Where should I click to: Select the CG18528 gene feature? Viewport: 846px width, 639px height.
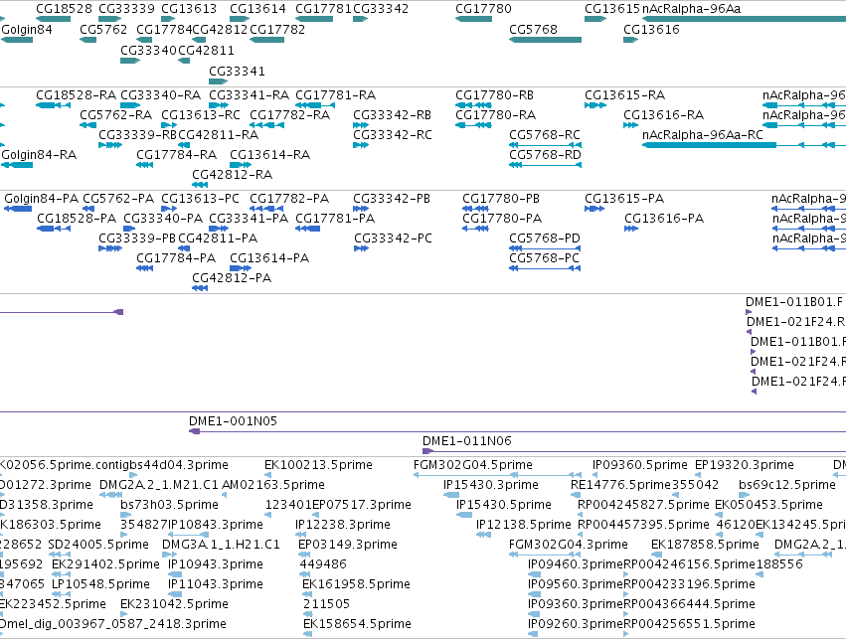[x=53, y=19]
